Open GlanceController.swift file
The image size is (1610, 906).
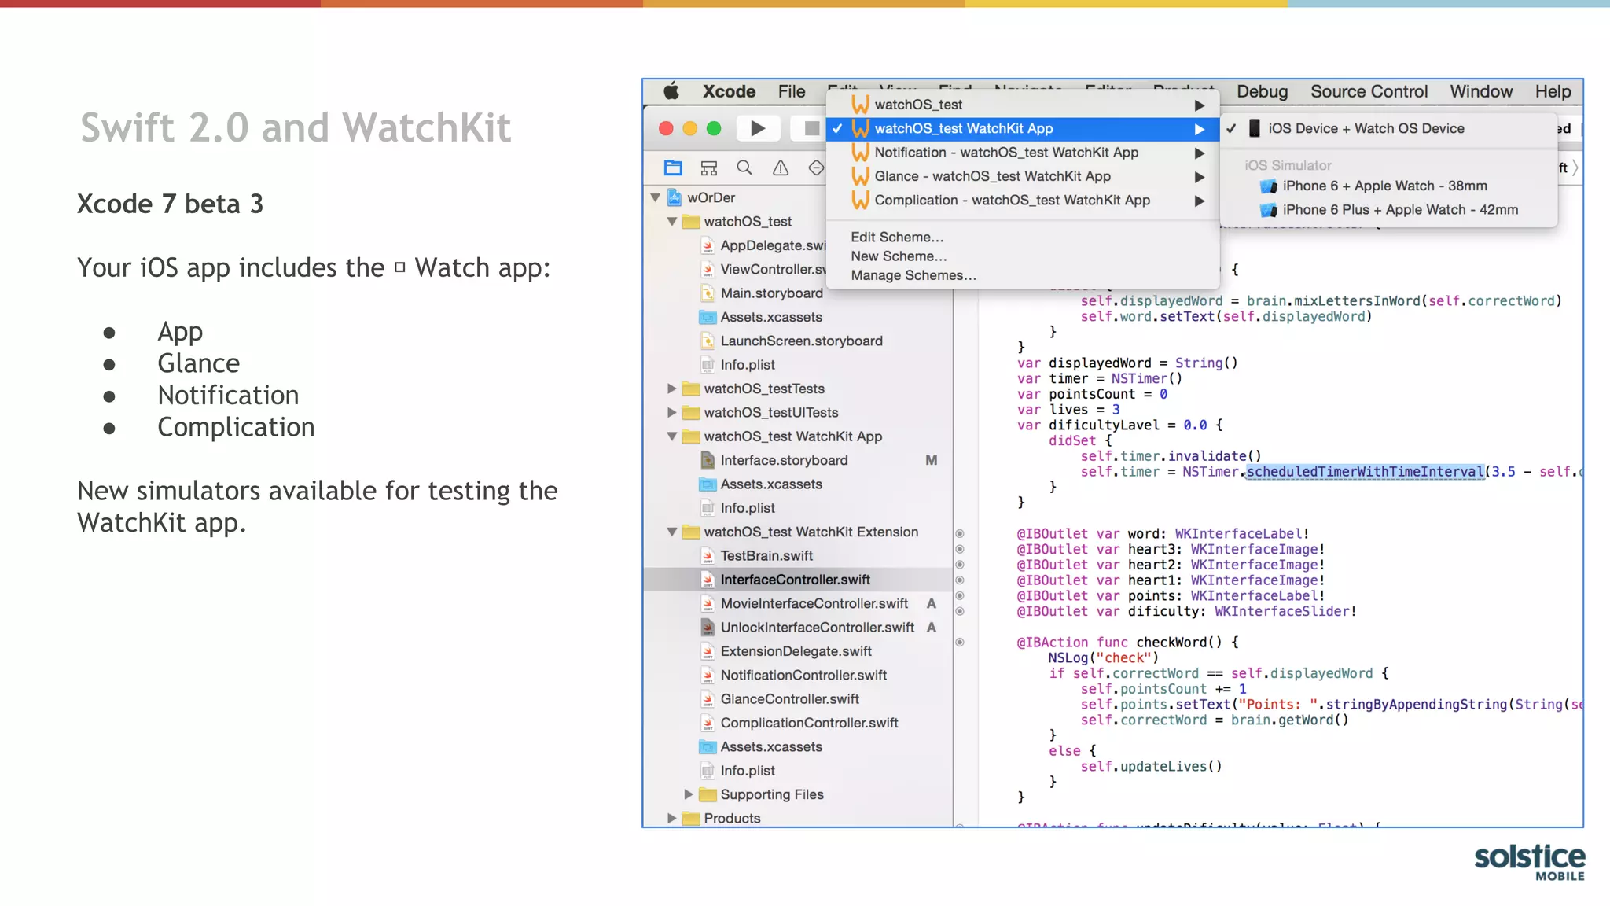[790, 699]
